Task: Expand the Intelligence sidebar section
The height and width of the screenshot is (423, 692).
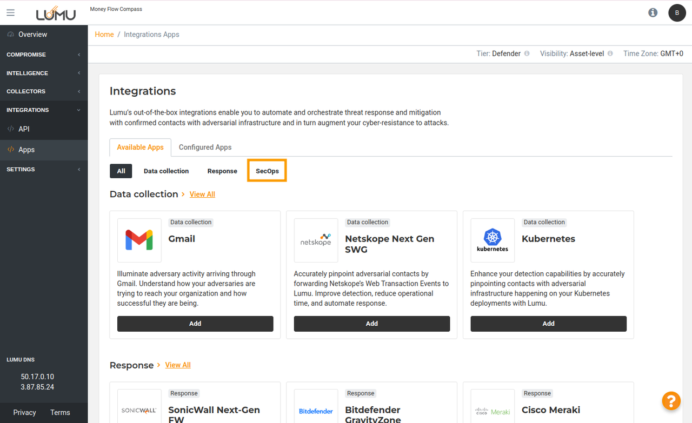Action: (43, 73)
